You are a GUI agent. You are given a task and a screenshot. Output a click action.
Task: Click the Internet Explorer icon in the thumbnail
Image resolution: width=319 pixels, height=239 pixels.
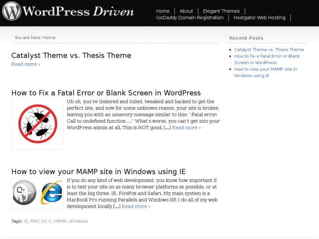[51, 192]
